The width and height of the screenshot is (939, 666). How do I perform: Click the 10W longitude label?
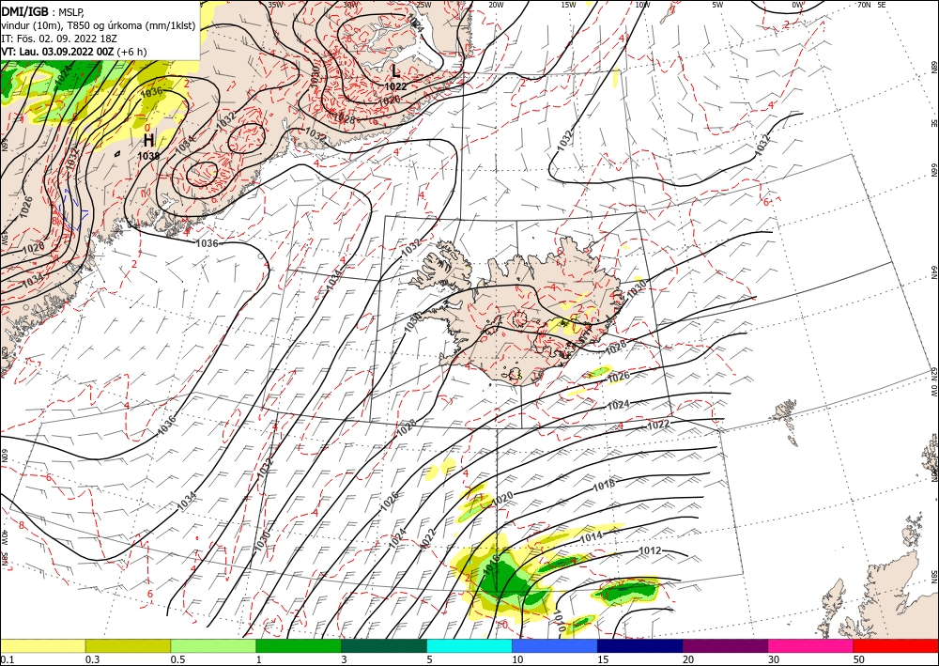tap(642, 5)
